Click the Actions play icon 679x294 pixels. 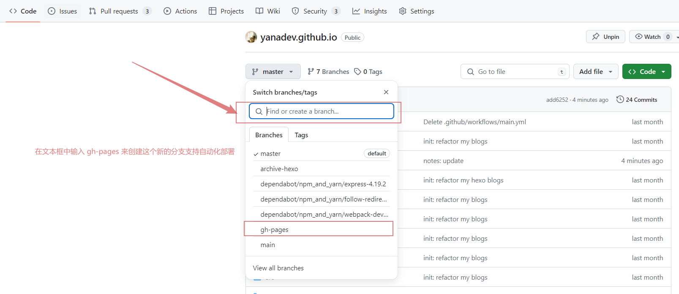click(x=167, y=11)
